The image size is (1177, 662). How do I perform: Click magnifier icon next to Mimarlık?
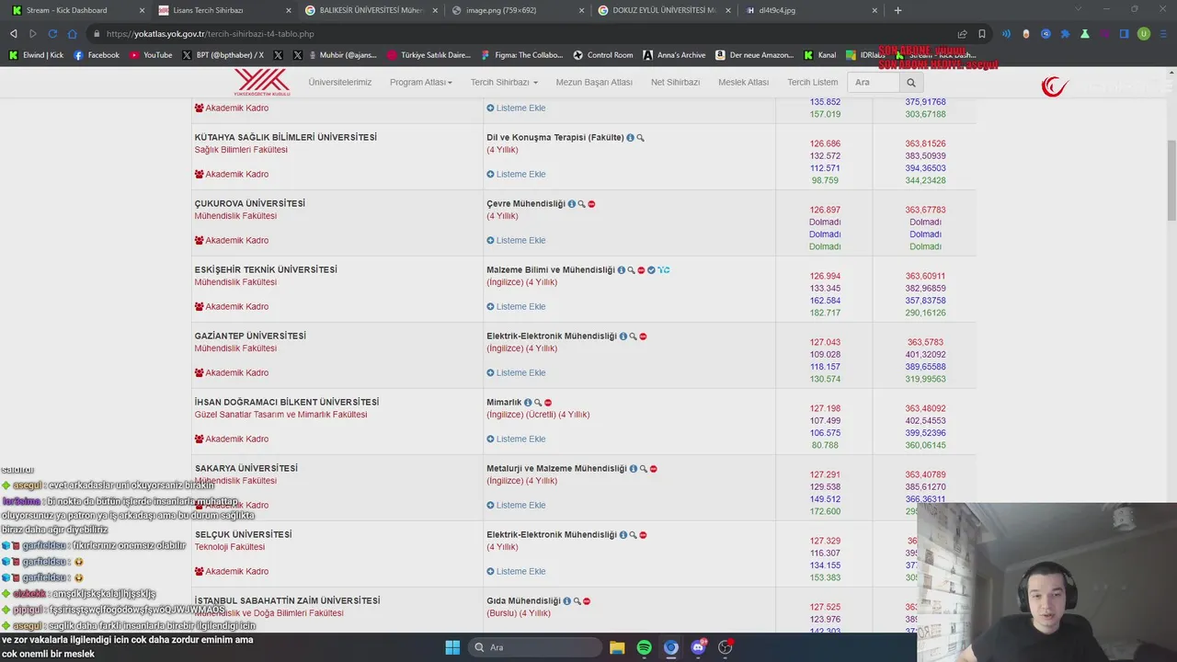click(x=538, y=403)
